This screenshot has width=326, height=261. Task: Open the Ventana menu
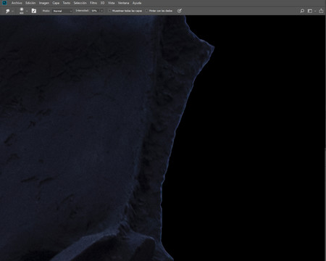(x=123, y=3)
